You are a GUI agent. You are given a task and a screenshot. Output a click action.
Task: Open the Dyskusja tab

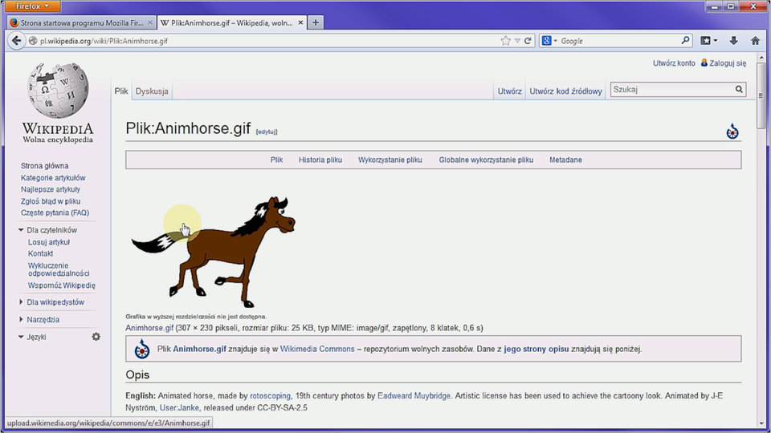[x=152, y=91]
